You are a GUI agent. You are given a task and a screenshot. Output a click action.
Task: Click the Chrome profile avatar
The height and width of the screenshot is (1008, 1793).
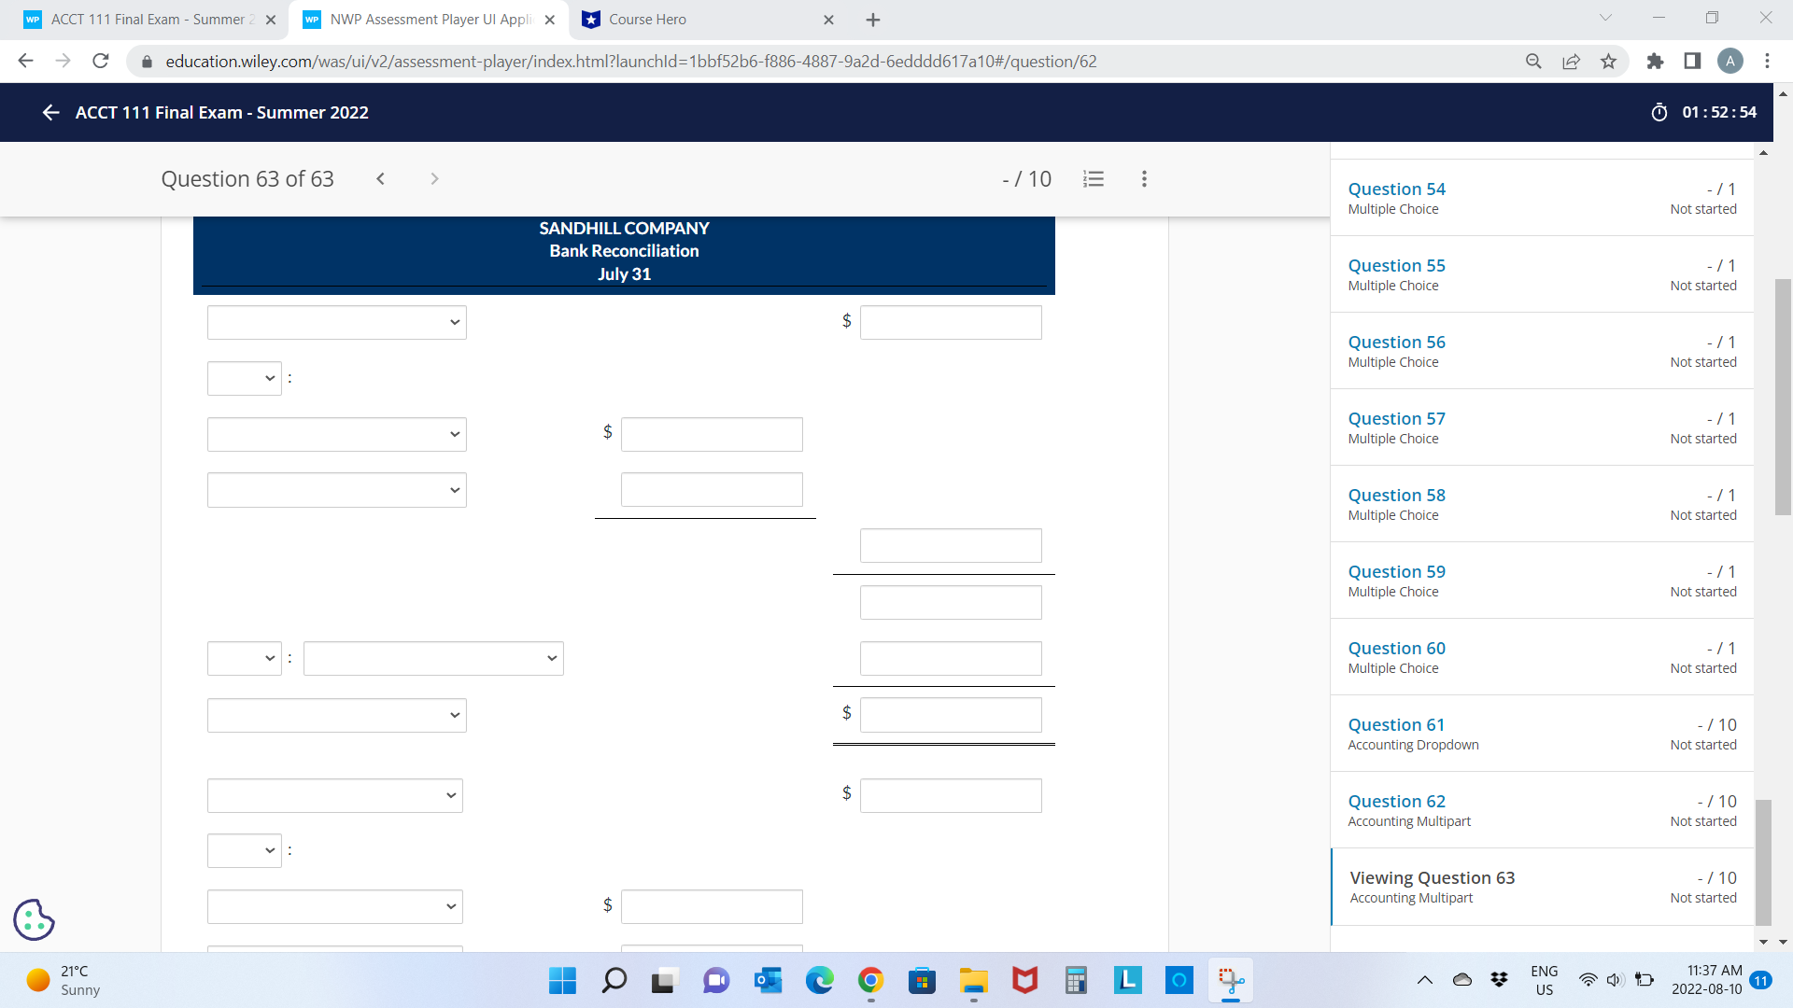click(x=1732, y=61)
